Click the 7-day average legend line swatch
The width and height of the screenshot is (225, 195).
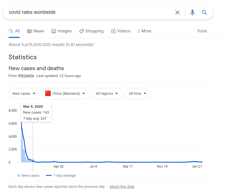(x=49, y=175)
